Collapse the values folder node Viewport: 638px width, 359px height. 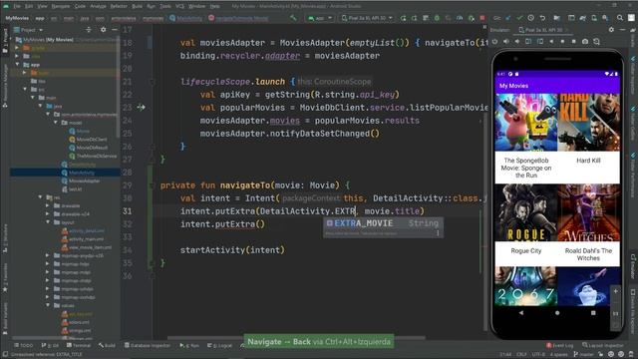coord(48,305)
